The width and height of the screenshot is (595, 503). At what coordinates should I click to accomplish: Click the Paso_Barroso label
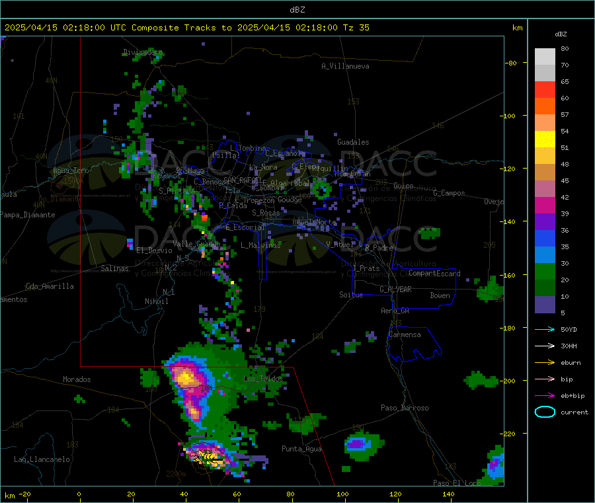(x=405, y=408)
